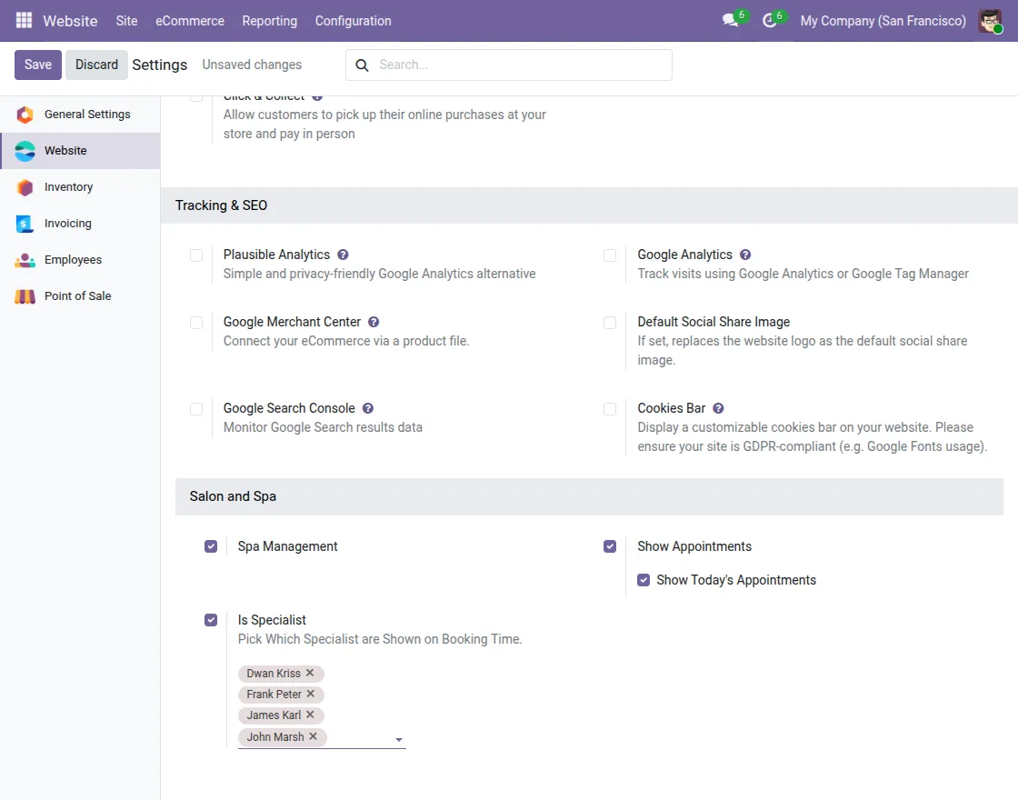Open the eCommerce menu

coord(190,21)
